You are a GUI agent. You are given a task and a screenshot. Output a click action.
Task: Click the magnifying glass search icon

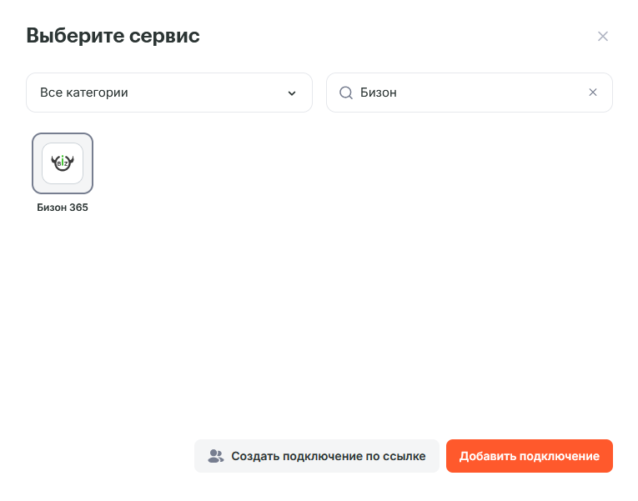[345, 93]
